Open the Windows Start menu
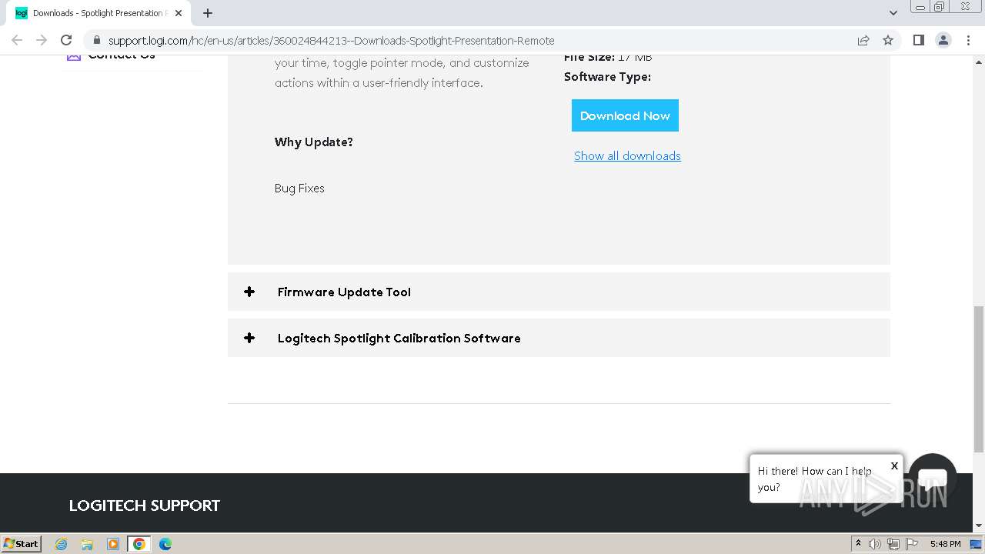This screenshot has width=985, height=554. pos(21,543)
